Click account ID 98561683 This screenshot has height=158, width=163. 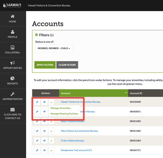[x=135, y=121]
